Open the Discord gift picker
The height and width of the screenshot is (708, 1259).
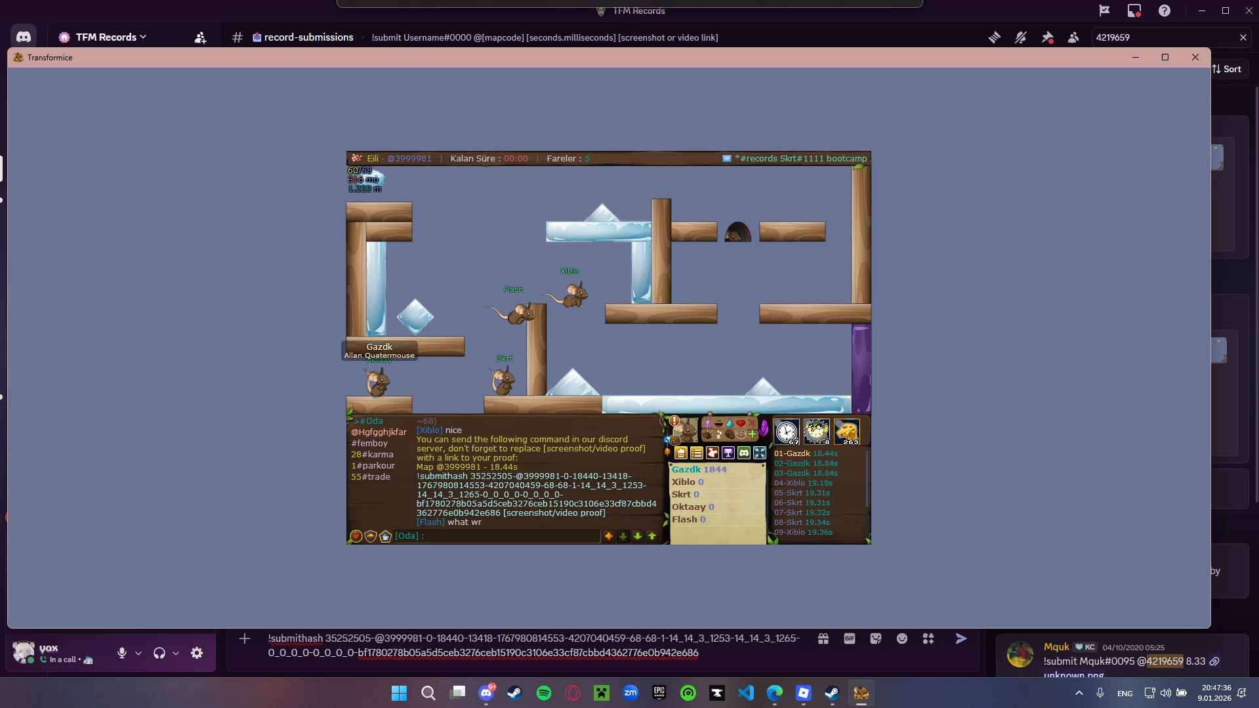pyautogui.click(x=823, y=638)
